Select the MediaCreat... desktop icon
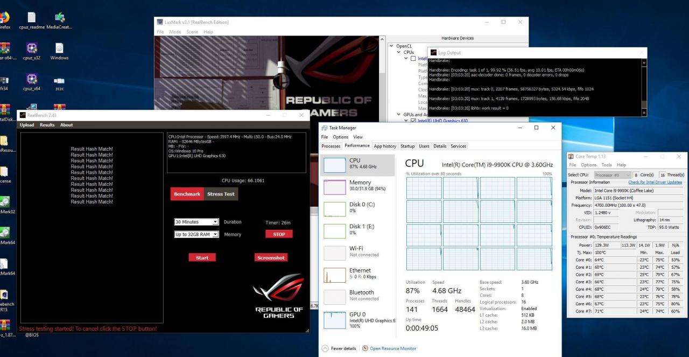The image size is (689, 357). tap(59, 20)
